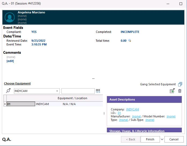Image resolution: width=187 pixels, height=146 pixels.
Task: Open the dropdown arrow beside Finish
Action: click(x=162, y=139)
